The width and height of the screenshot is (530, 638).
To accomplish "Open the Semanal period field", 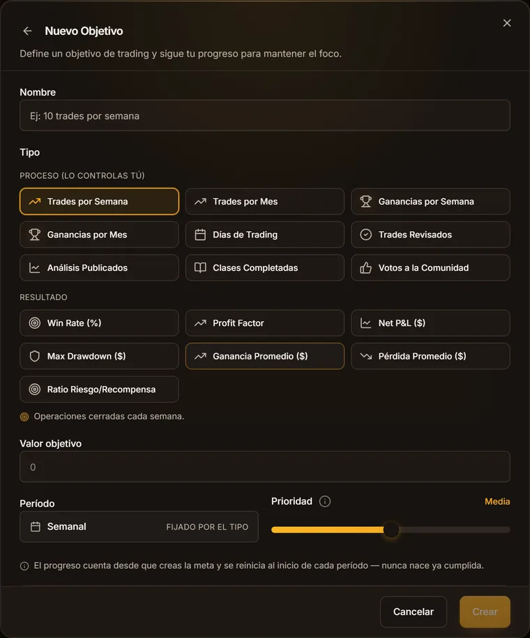I will click(x=139, y=526).
